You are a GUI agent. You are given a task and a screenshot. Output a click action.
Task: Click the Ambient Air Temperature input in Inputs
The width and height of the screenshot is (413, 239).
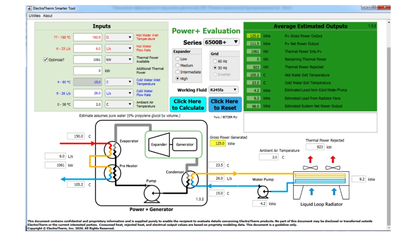click(88, 104)
